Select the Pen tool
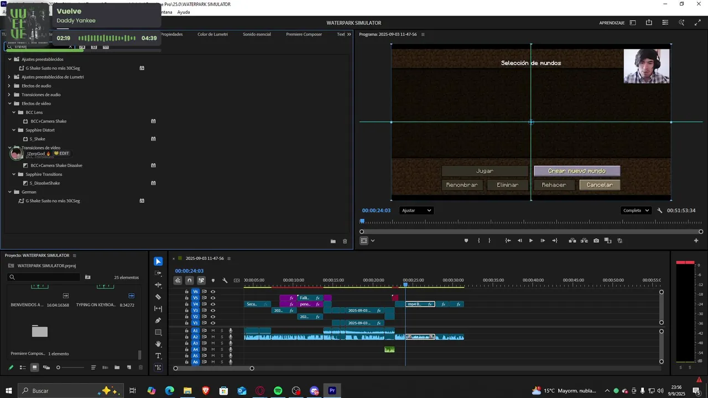This screenshot has height=398, width=708. 158,320
